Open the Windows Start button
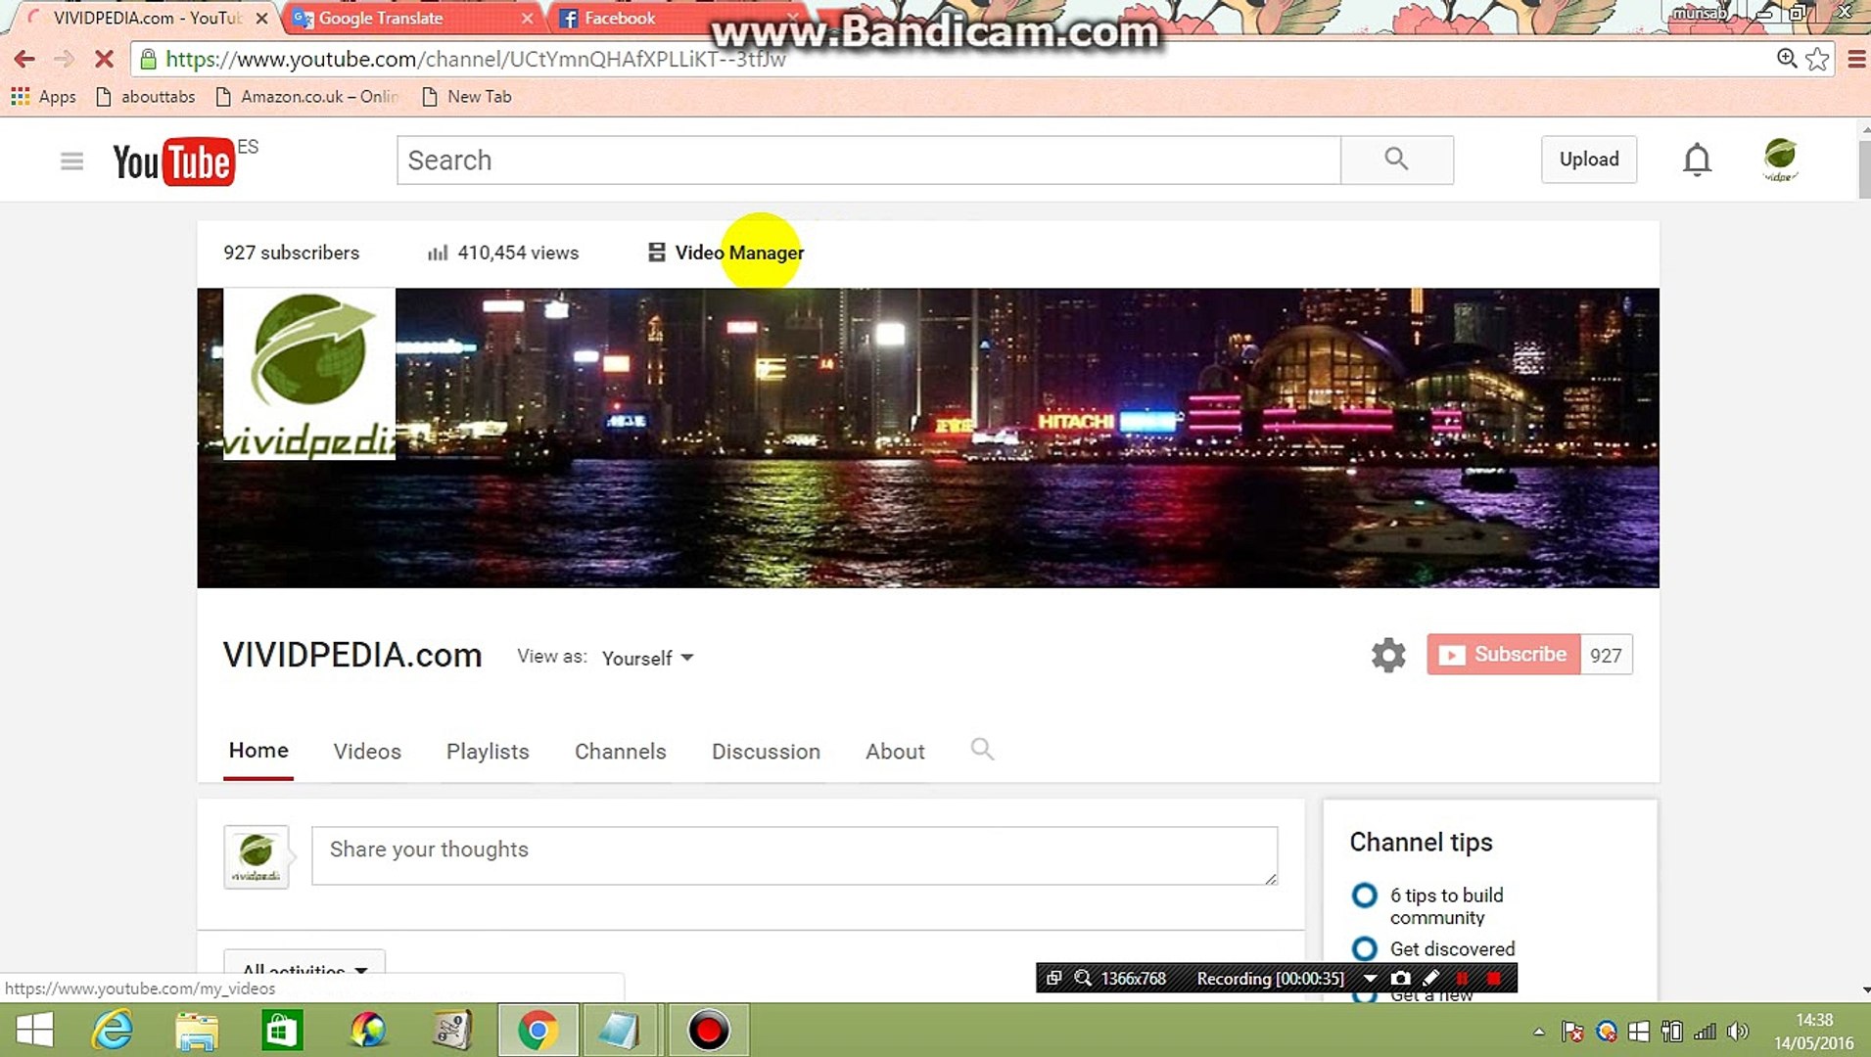Screen dimensions: 1871x1057 [x=34, y=1030]
